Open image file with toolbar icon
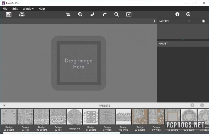This screenshot has height=134, width=209. click(9, 14)
